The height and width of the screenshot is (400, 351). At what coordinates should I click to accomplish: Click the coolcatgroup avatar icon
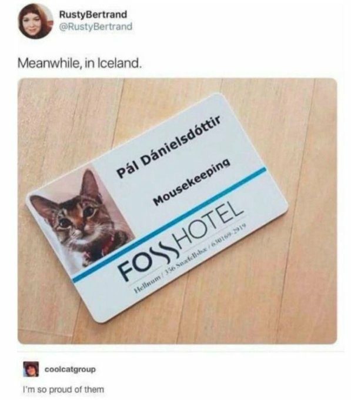[x=31, y=369]
